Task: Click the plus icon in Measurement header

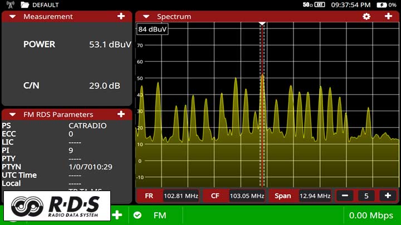Action: tap(121, 16)
